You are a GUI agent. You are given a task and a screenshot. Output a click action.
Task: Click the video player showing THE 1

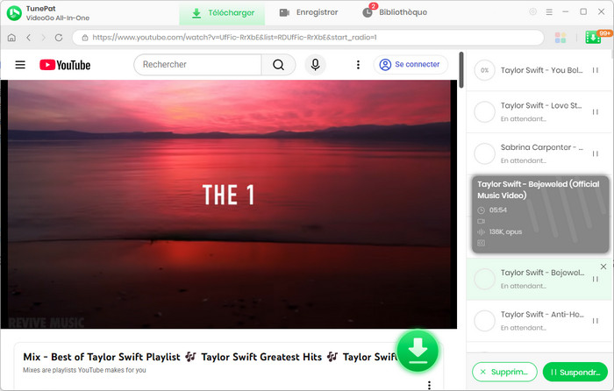click(229, 204)
